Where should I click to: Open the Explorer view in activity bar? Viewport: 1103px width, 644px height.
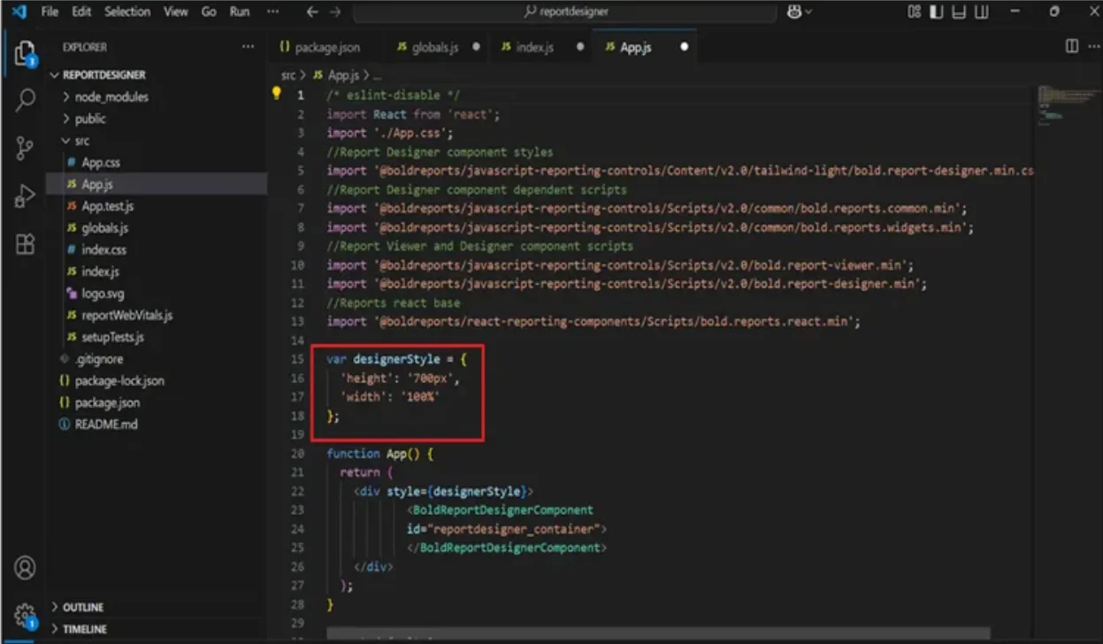point(25,53)
